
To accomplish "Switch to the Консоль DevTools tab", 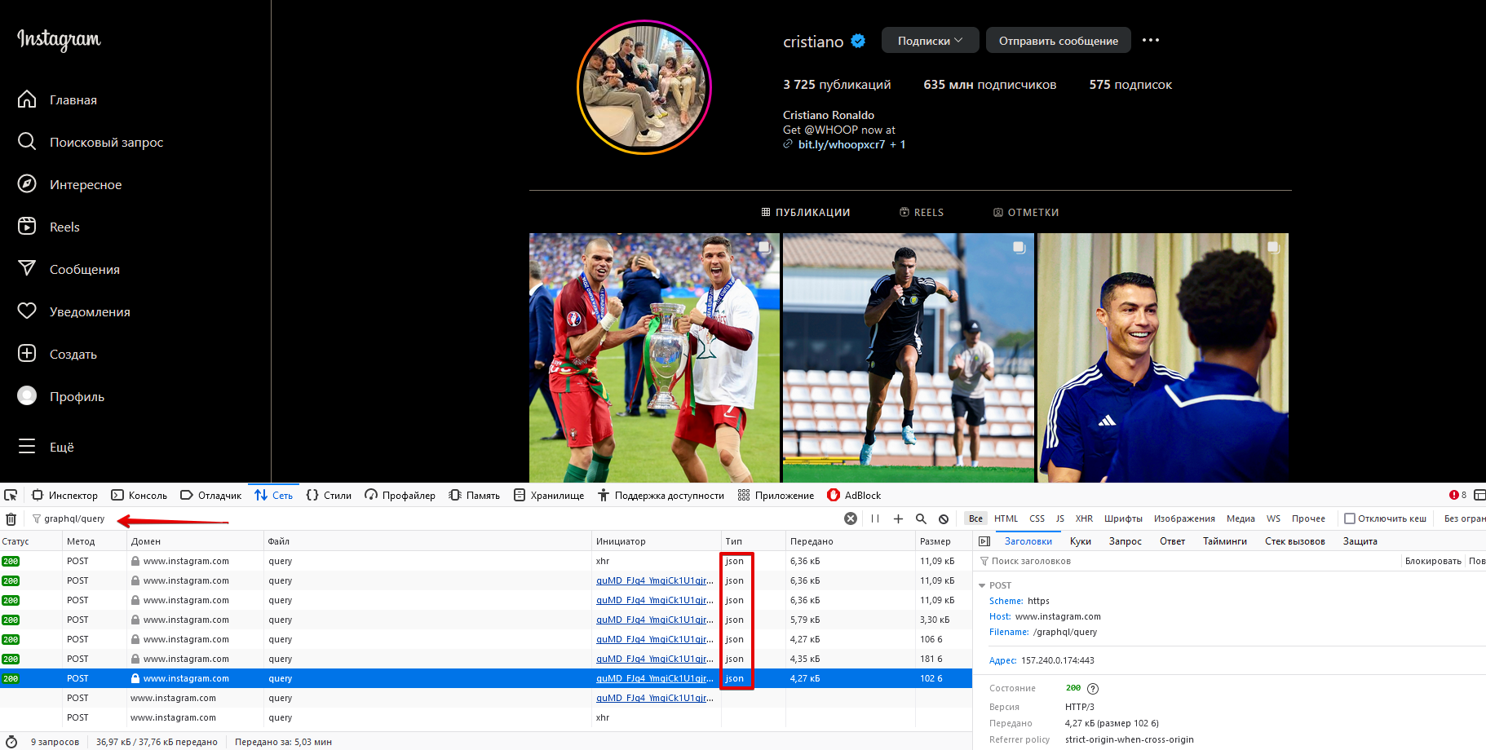I will [x=139, y=495].
